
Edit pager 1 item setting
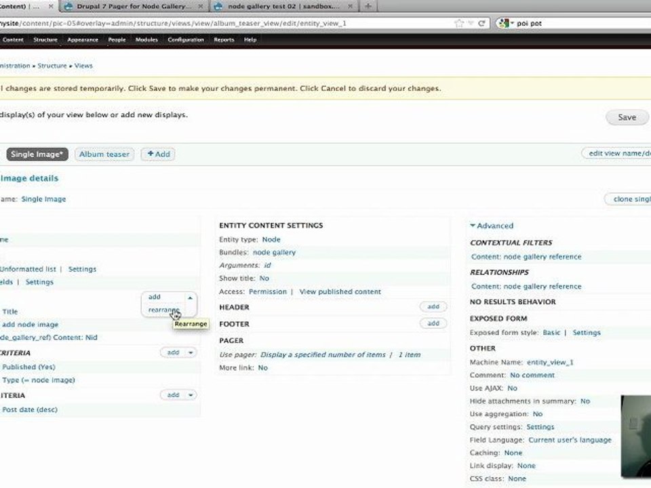pos(410,354)
